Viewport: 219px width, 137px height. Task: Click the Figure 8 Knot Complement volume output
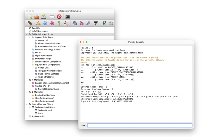pos(106,101)
